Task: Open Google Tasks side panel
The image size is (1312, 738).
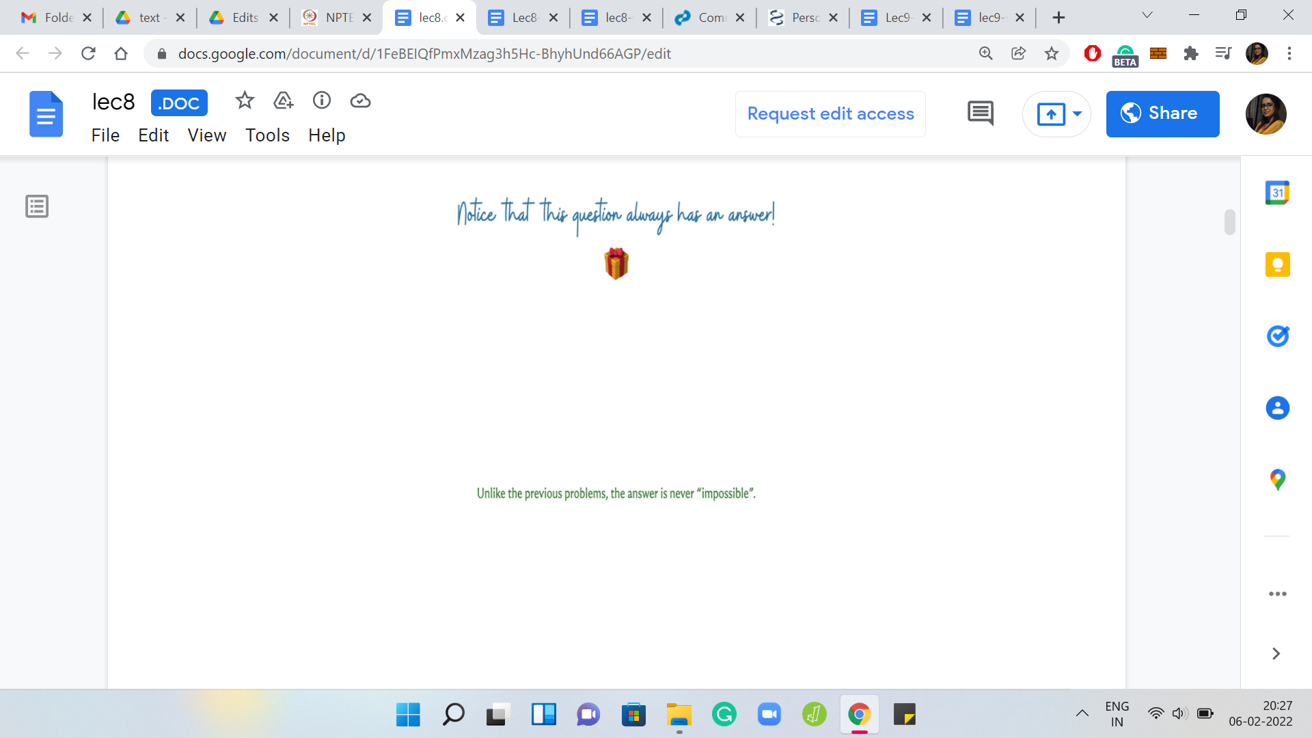Action: (1277, 336)
